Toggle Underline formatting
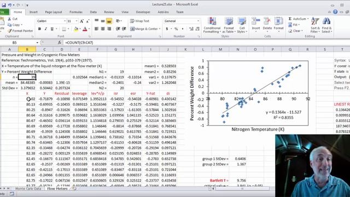The width and height of the screenshot is (350, 197). pos(52,29)
